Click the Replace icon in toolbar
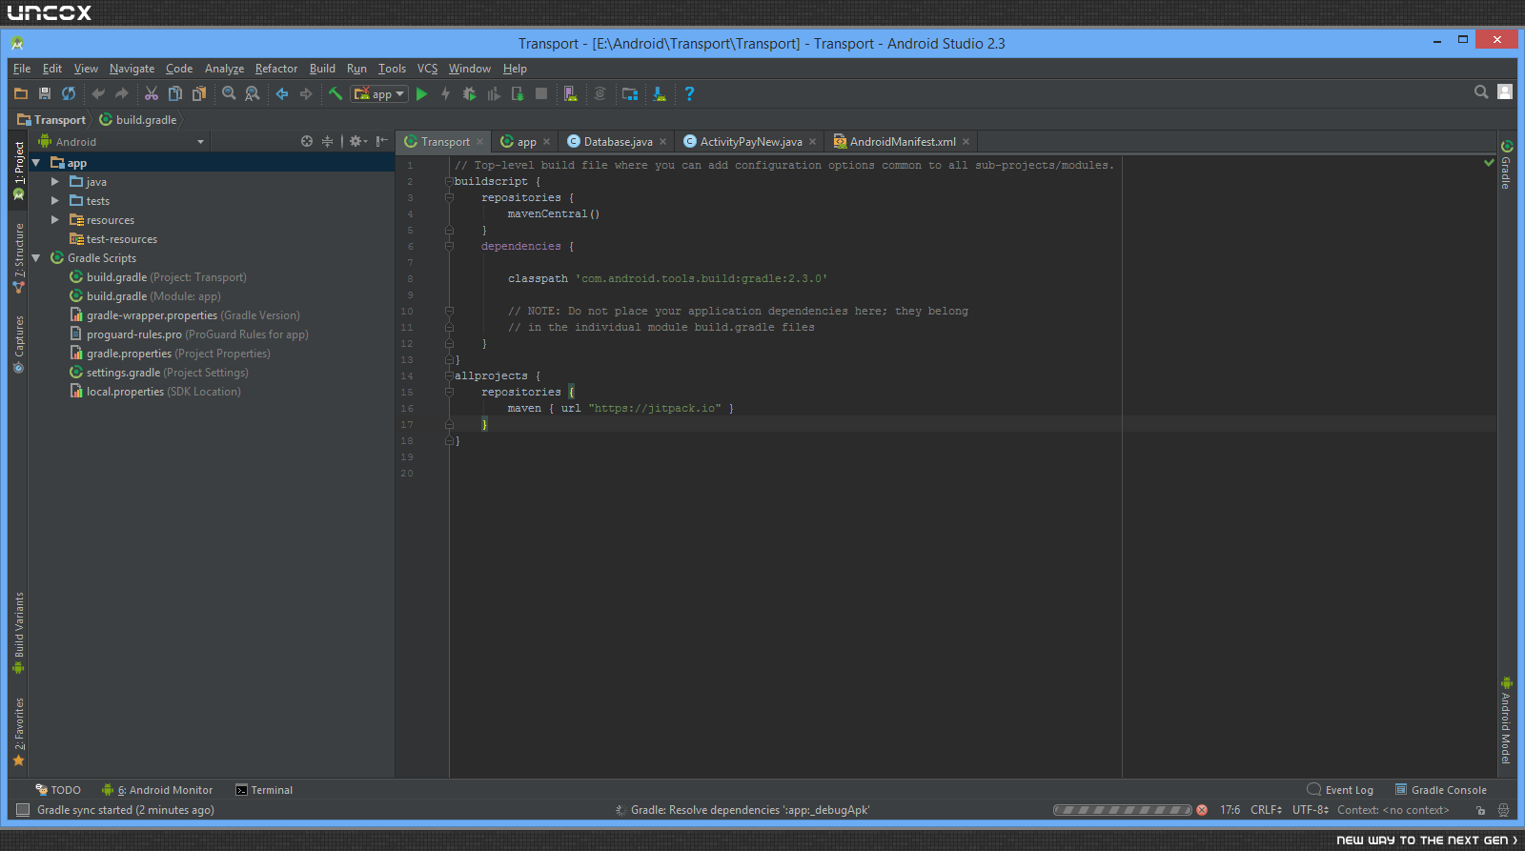Screen dimensions: 1525x851 point(253,93)
